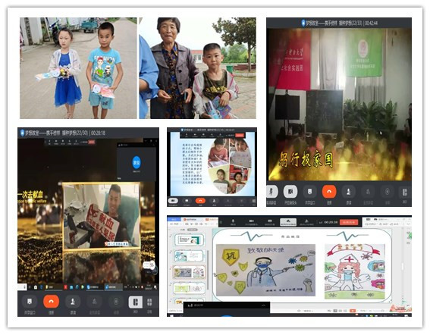The image size is (430, 335).
Task: Click the camera icon in the floating share toolbar
Action: tap(251, 221)
